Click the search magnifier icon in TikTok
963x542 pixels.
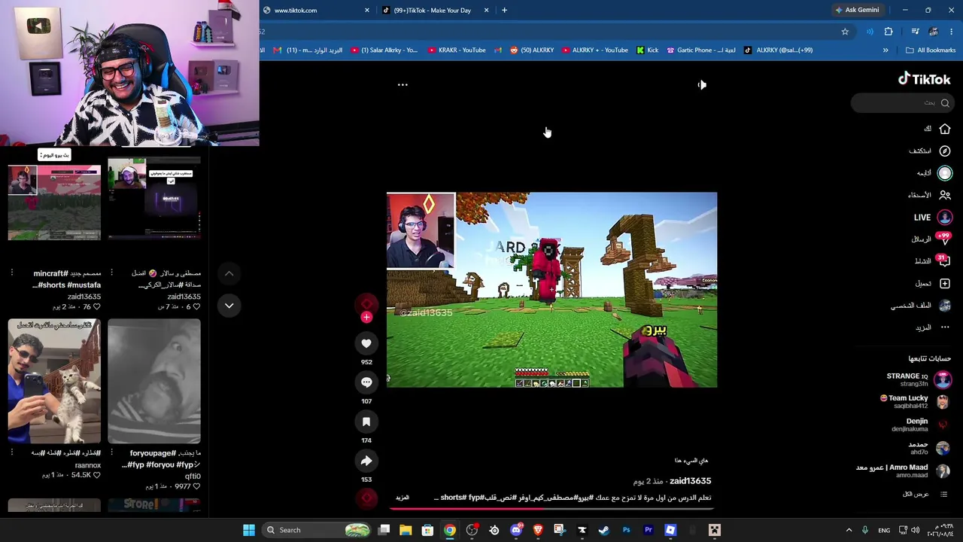click(945, 103)
